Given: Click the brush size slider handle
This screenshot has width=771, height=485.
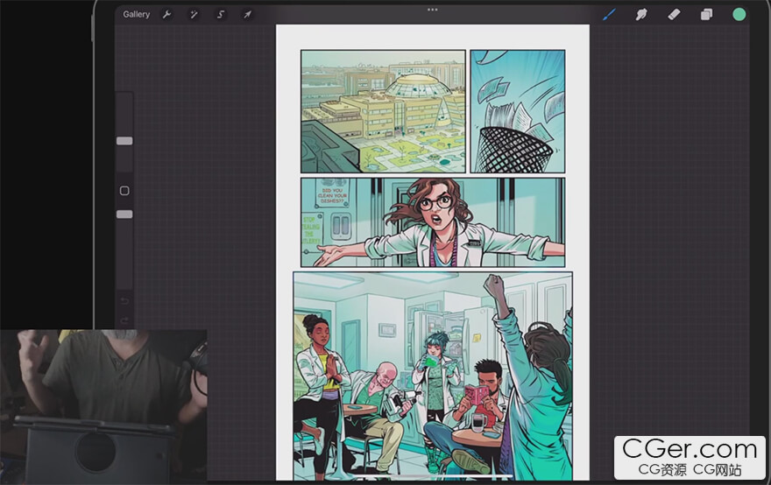Looking at the screenshot, I should coord(124,141).
